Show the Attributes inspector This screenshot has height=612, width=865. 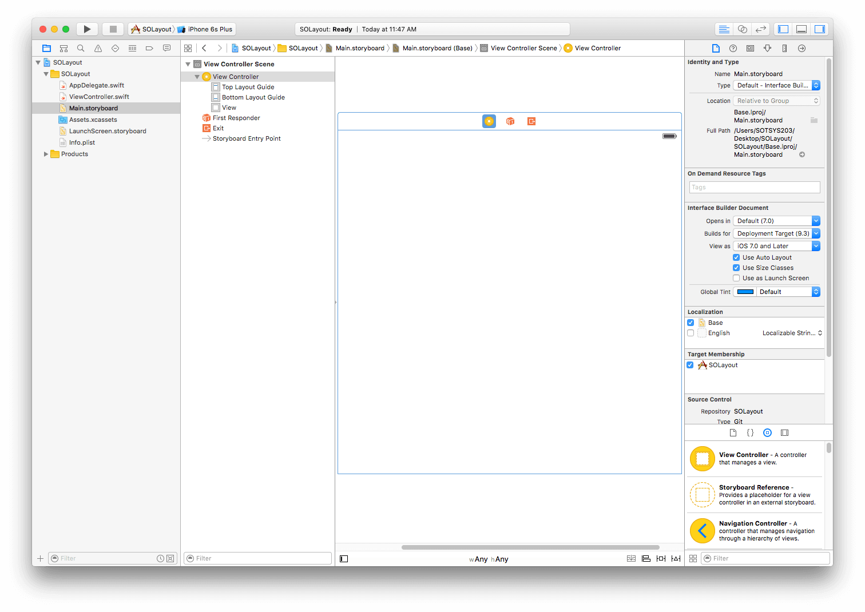tap(767, 49)
